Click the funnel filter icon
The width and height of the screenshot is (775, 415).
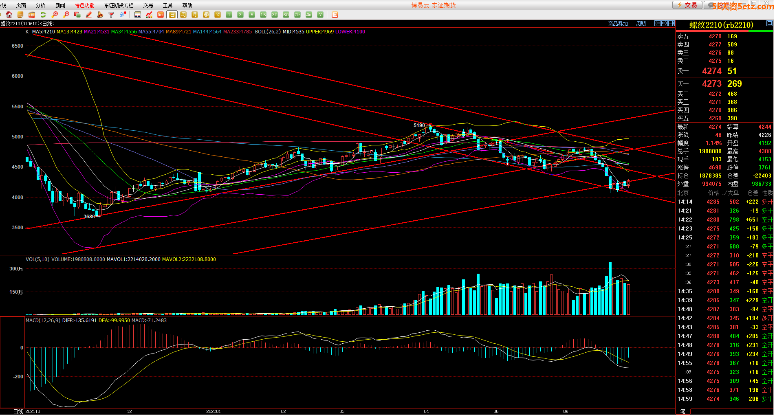(111, 15)
